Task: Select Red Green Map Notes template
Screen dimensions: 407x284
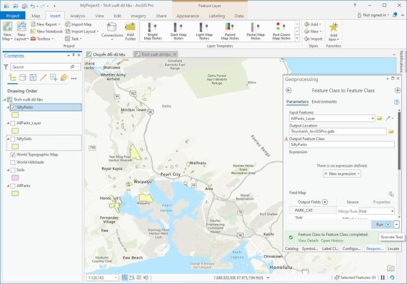Action: pos(281,31)
